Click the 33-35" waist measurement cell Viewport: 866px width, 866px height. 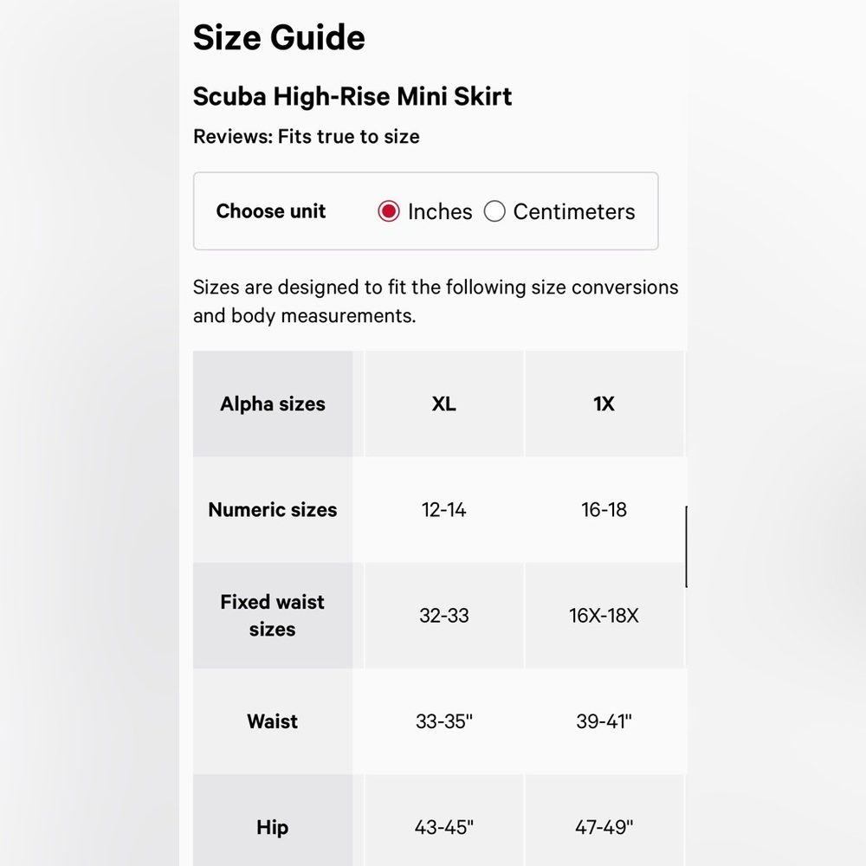click(x=444, y=721)
